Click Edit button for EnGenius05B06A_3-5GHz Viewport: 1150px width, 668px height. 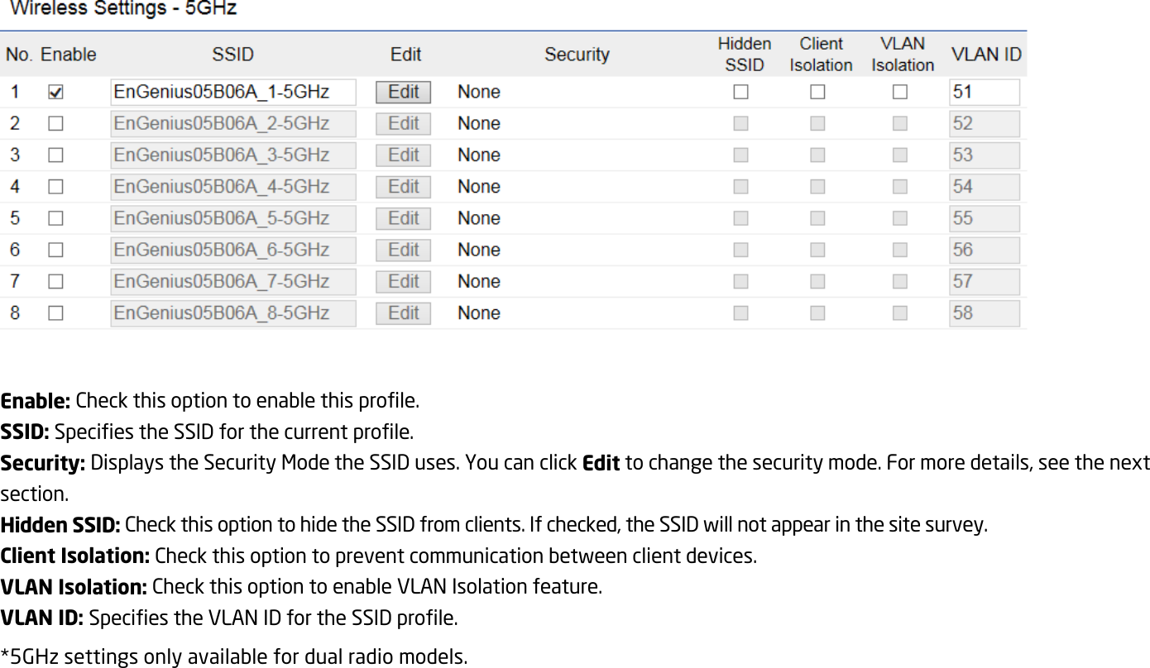(x=404, y=155)
